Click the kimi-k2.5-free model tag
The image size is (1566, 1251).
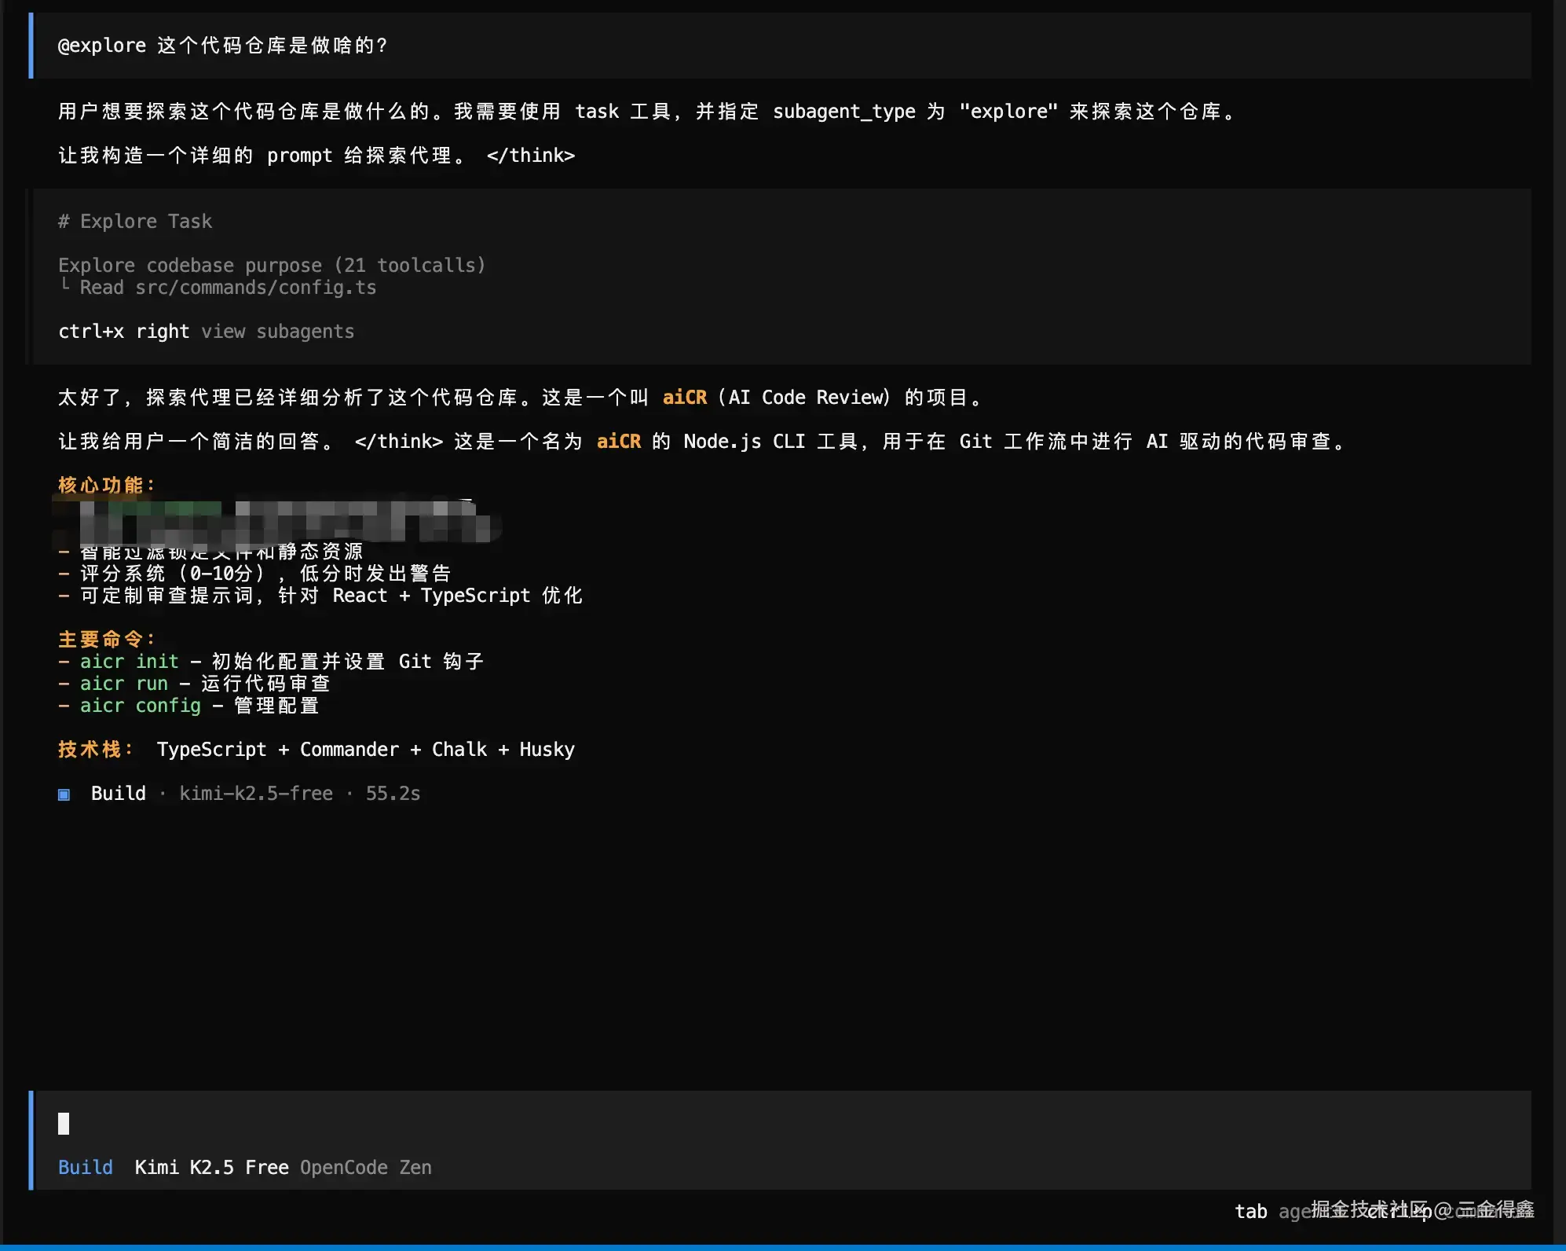(255, 794)
